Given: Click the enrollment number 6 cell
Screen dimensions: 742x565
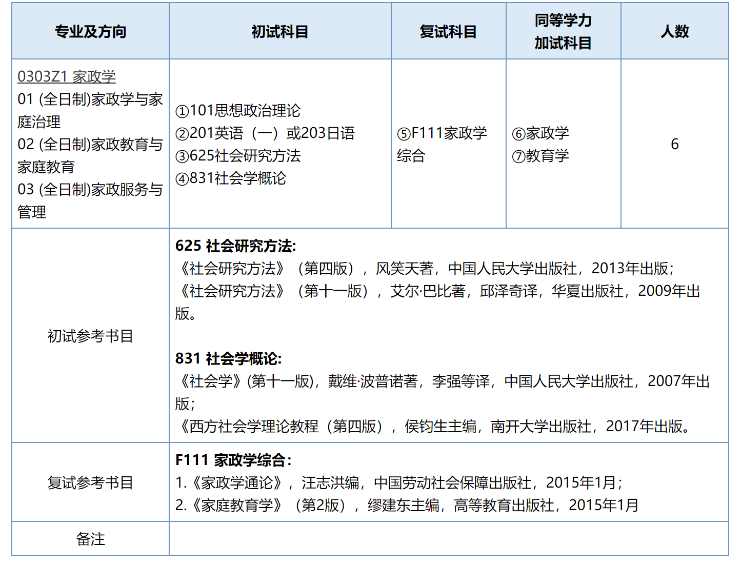Looking at the screenshot, I should [674, 144].
